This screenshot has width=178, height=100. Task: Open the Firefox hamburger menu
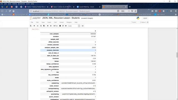pyautogui.click(x=175, y=11)
